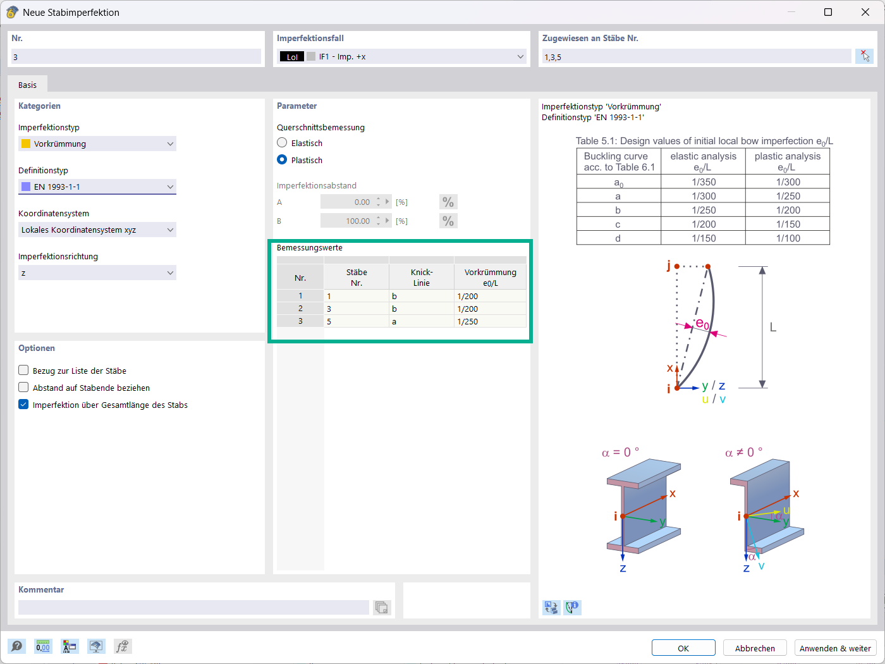Click the 'Vorkrümmung e0/L' column header
This screenshot has height=664, width=885.
491,277
